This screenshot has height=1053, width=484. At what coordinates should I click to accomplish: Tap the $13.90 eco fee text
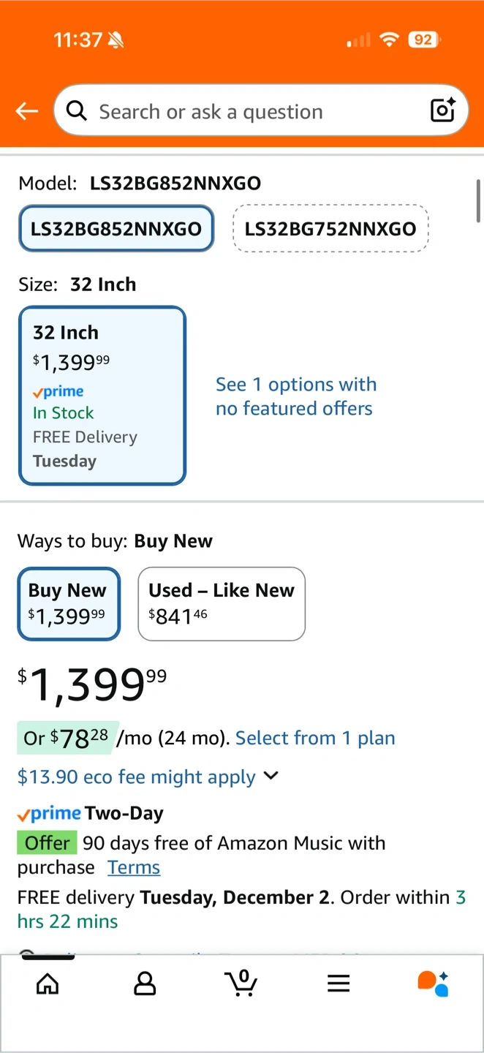136,777
